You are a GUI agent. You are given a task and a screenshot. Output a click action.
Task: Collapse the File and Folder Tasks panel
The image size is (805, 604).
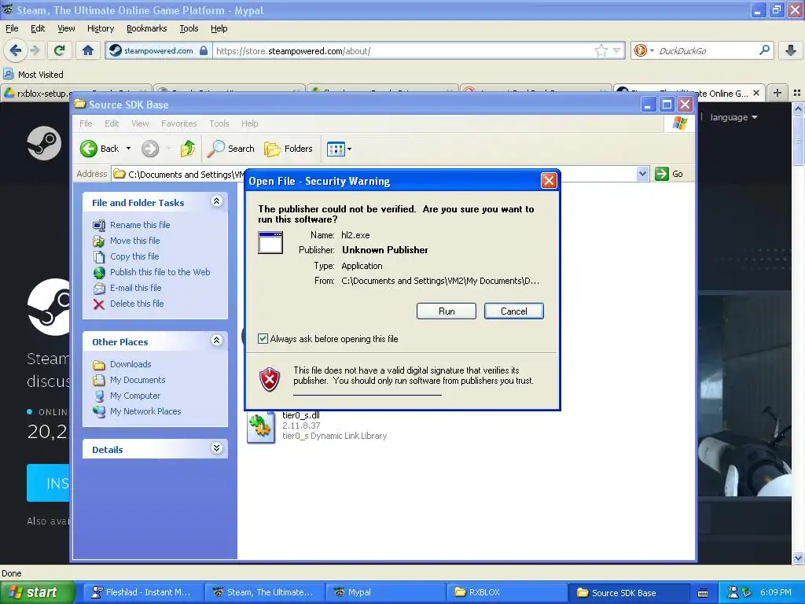[x=217, y=201]
